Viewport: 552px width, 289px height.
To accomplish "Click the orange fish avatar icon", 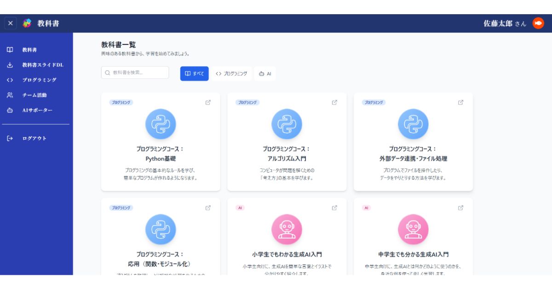I will [x=537, y=23].
